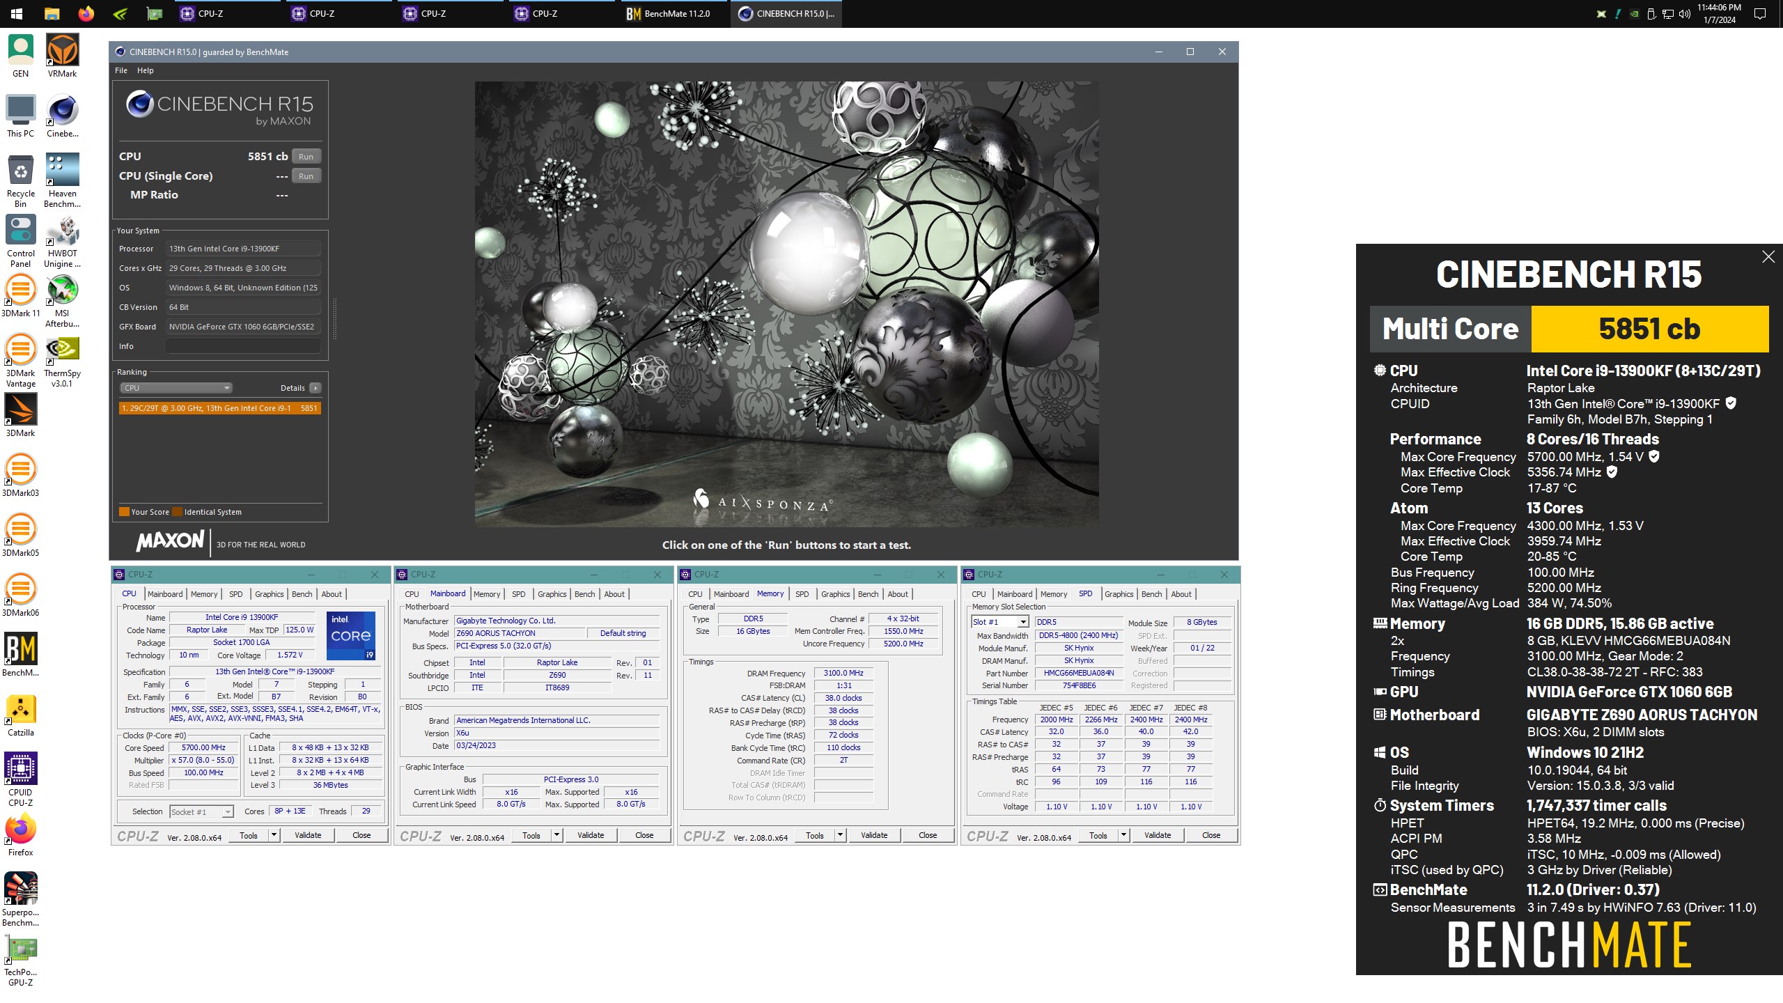Open the notification center icon
Viewport: 1783px width, 1003px height.
click(1759, 13)
